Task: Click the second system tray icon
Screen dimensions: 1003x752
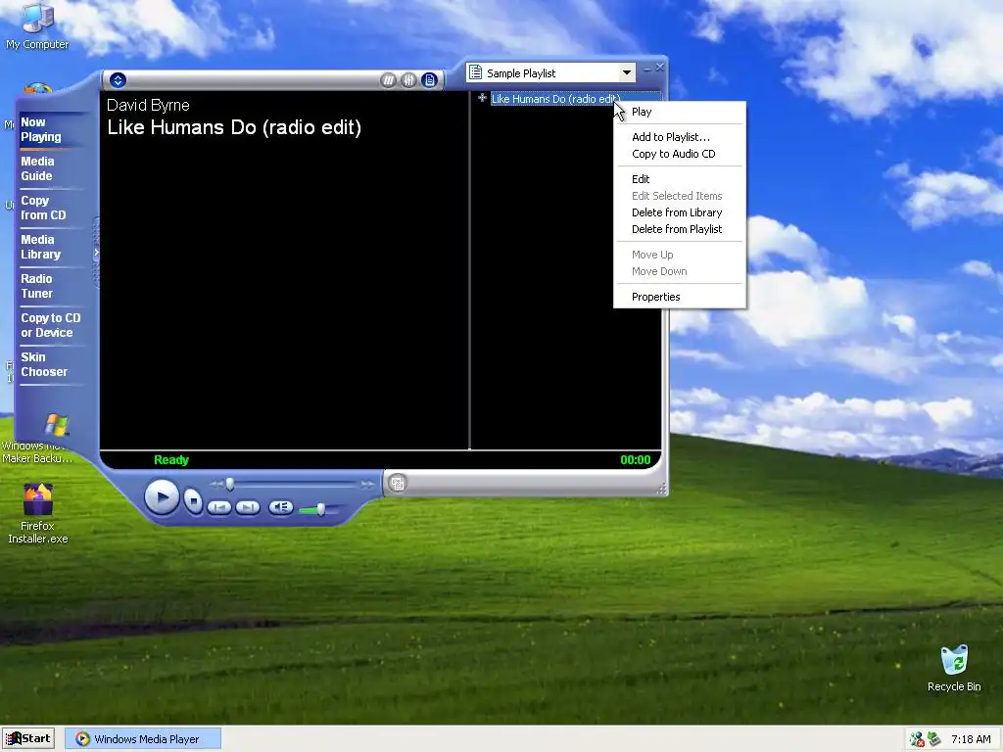Action: pyautogui.click(x=933, y=738)
